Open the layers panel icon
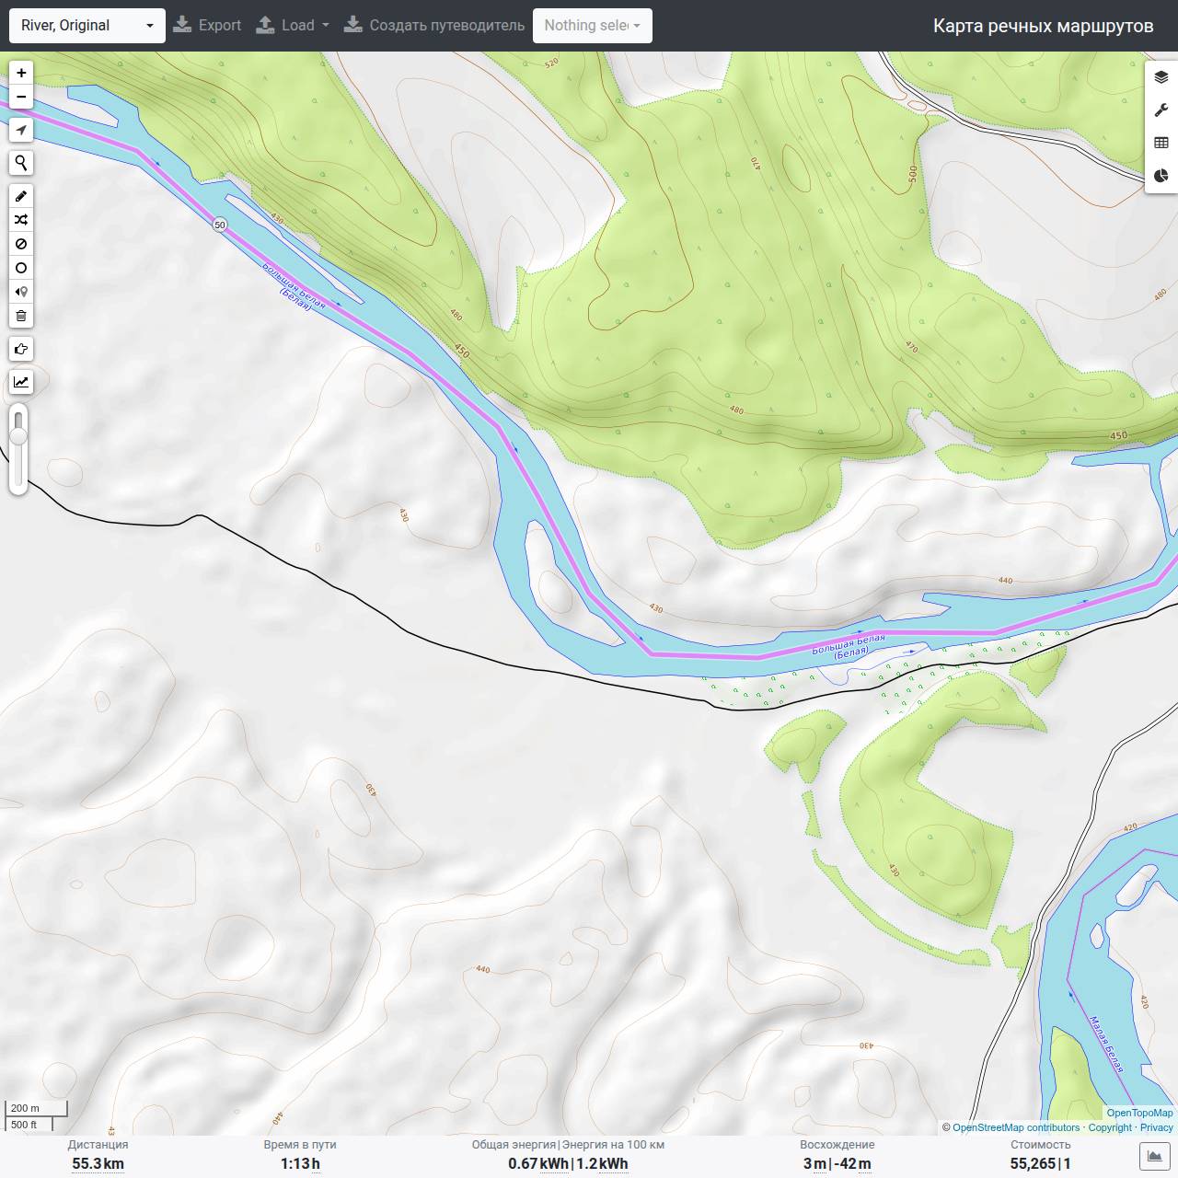The height and width of the screenshot is (1178, 1178). pyautogui.click(x=1161, y=77)
